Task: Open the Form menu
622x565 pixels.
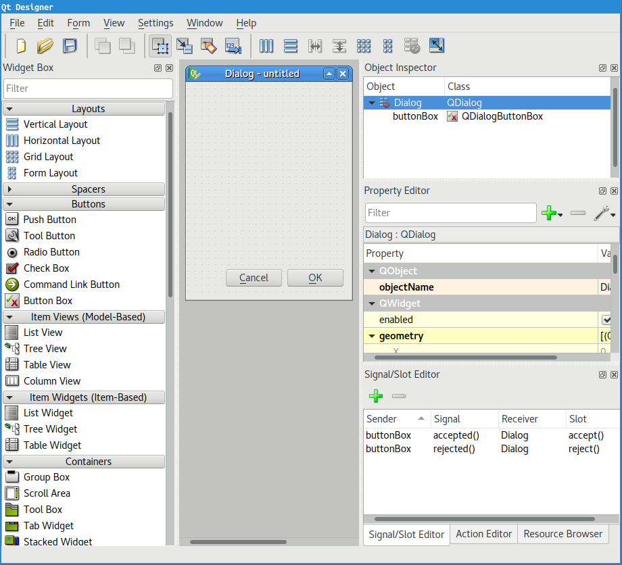Action: pos(78,22)
